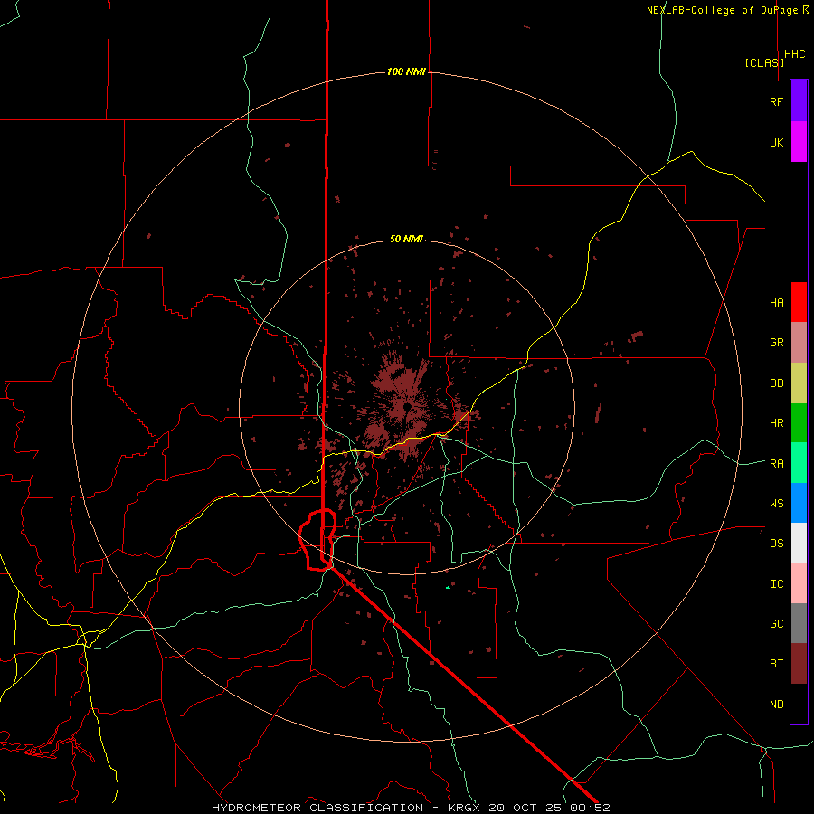Click the IC legend label

pos(776,583)
